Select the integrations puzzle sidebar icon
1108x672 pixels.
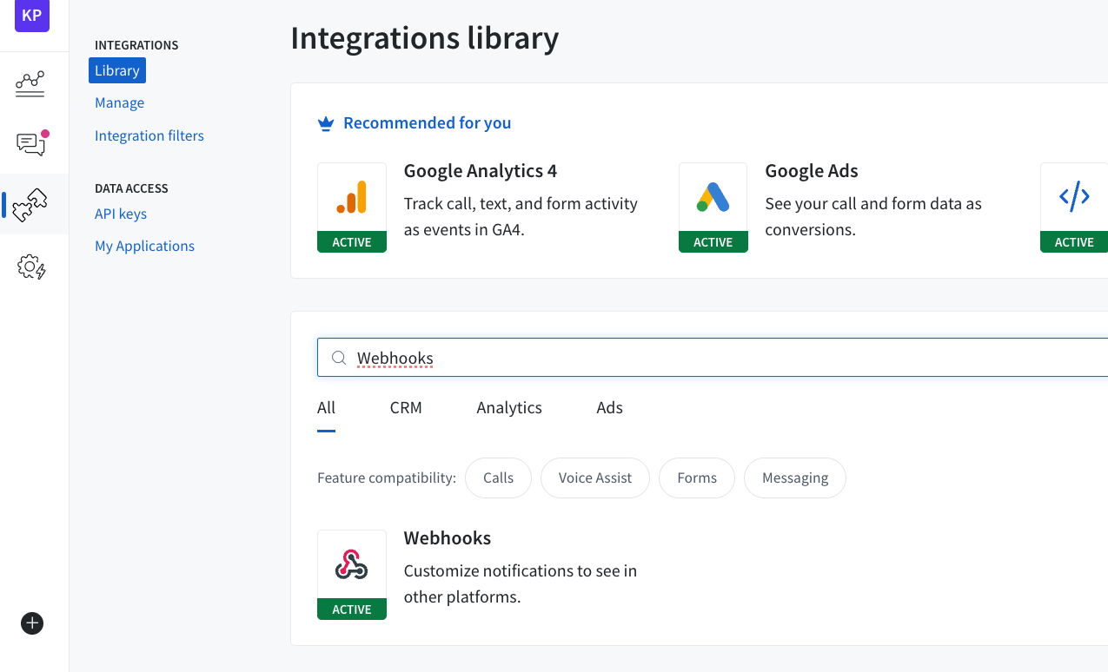click(x=30, y=205)
